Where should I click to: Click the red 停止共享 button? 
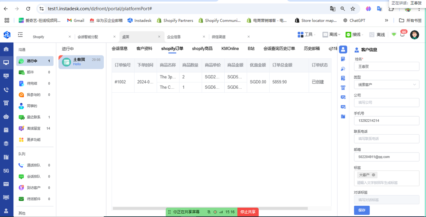coord(248,212)
